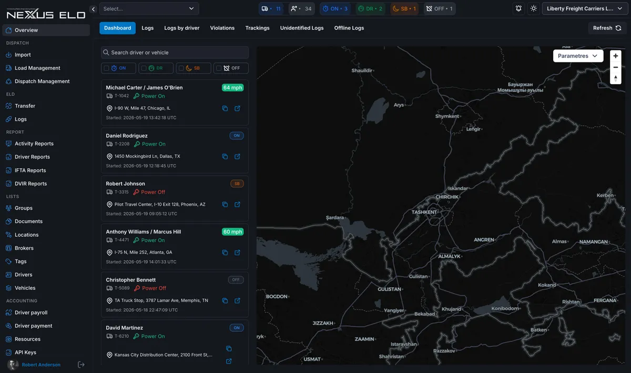The height and width of the screenshot is (373, 631).
Task: Click the ON status counter badge
Action: (335, 9)
